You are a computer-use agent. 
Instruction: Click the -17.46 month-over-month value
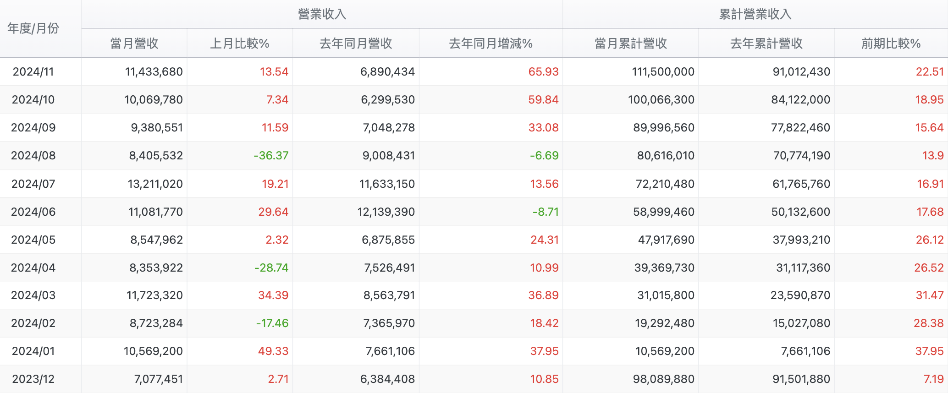pos(272,323)
